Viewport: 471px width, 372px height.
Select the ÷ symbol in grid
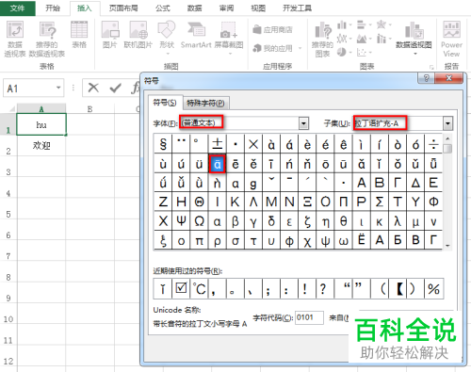[433, 144]
